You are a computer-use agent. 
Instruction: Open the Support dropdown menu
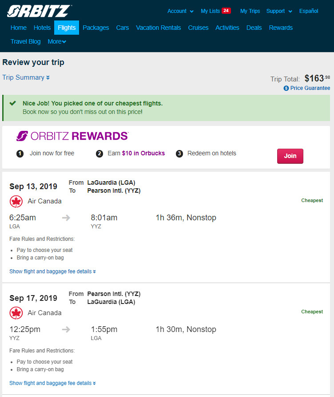tap(279, 11)
